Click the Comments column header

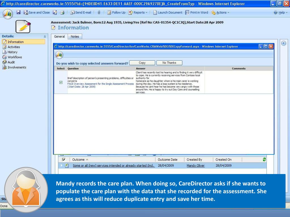click(238, 68)
